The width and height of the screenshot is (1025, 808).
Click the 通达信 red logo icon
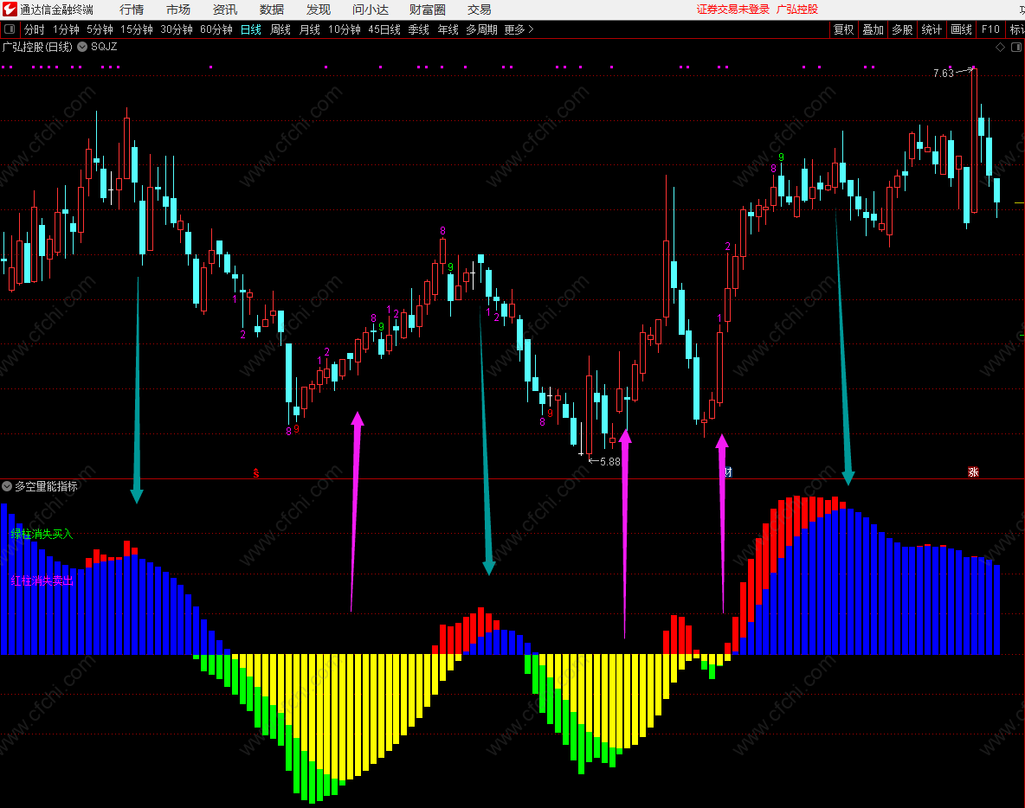pyautogui.click(x=10, y=10)
